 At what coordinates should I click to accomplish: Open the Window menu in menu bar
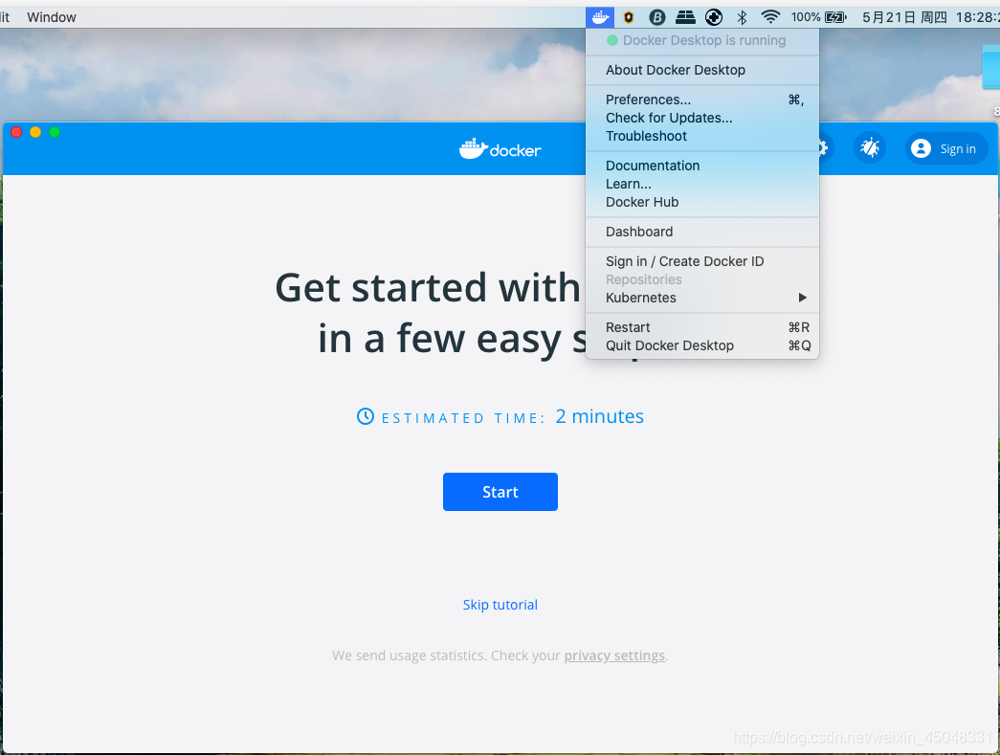point(52,17)
